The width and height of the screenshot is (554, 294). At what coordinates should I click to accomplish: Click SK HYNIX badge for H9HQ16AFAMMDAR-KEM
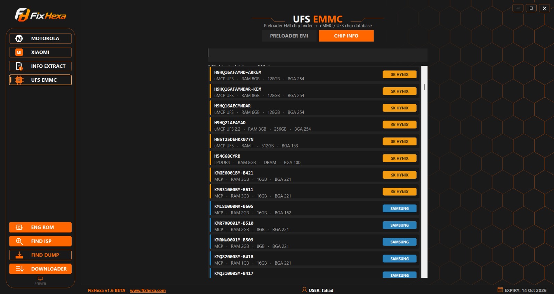click(x=400, y=91)
